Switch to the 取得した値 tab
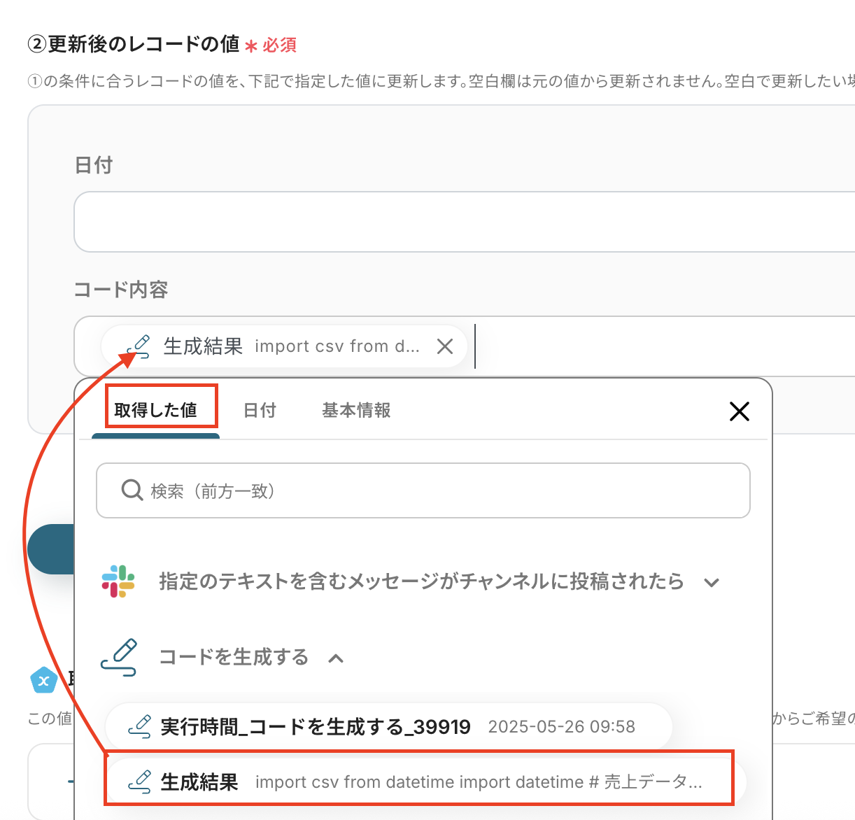This screenshot has height=820, width=855. (156, 410)
